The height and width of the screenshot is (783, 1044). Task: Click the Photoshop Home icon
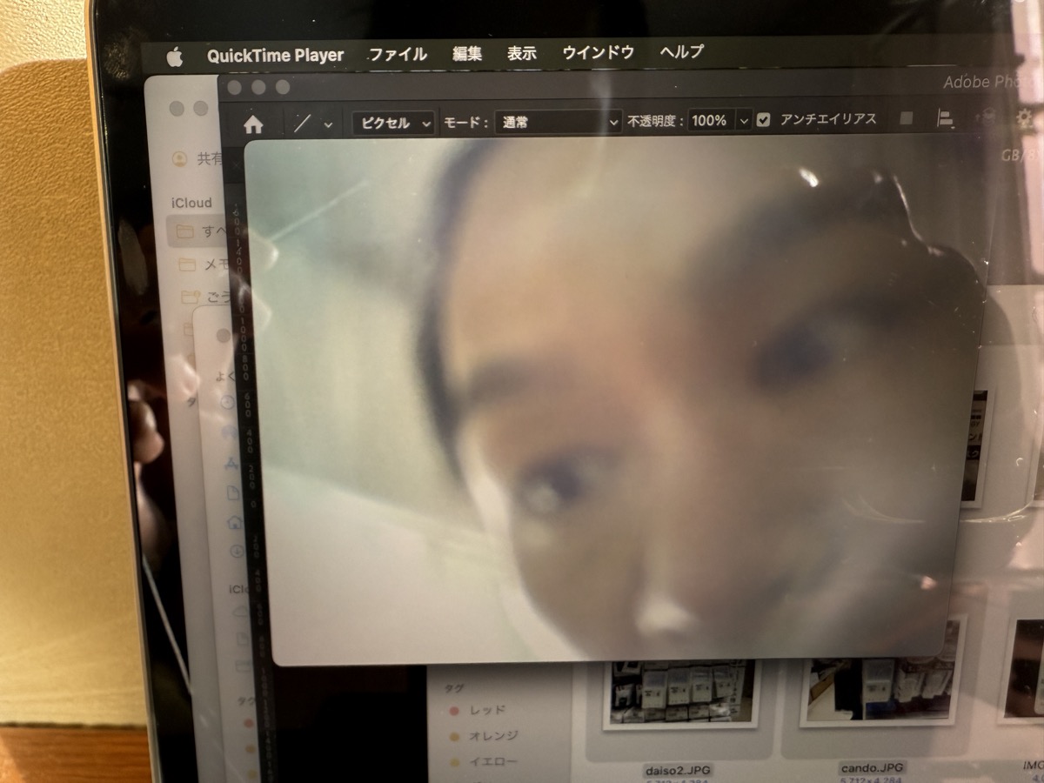(x=253, y=124)
